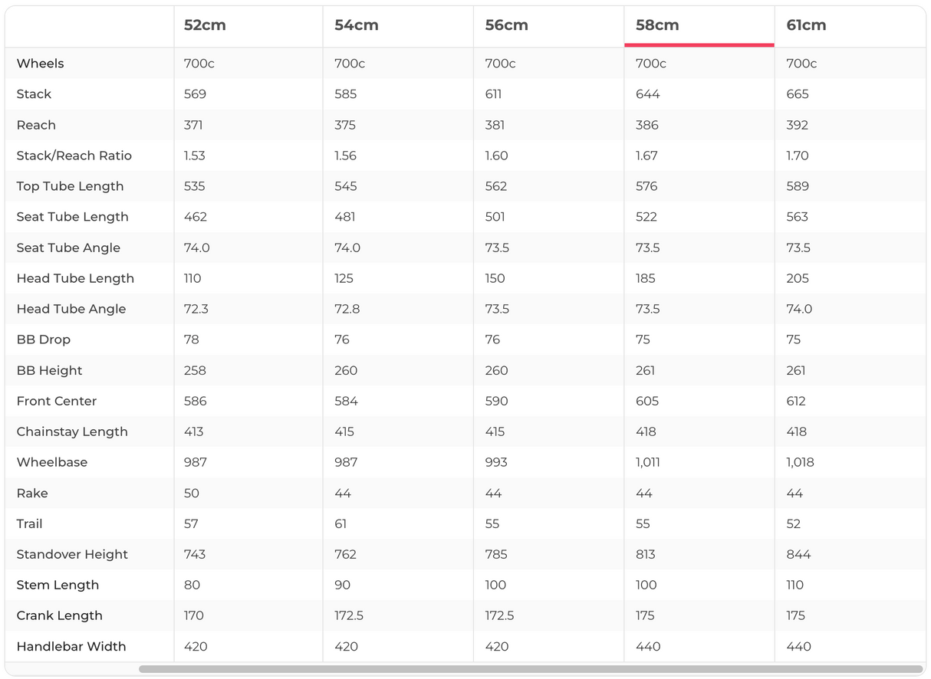931x679 pixels.
Task: Click the horizontal scrollbar below the table
Action: 530,669
